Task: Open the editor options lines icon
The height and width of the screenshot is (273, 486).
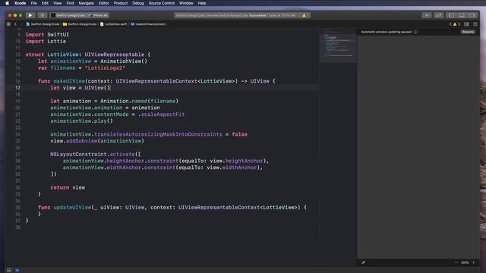Action: click(x=466, y=24)
